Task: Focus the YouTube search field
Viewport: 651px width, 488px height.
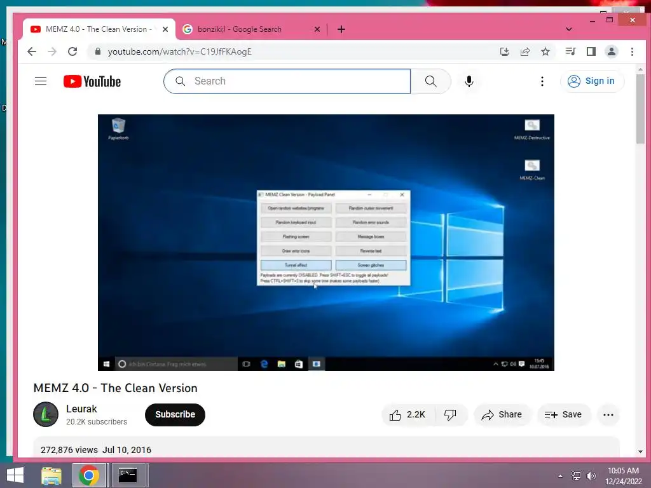Action: (287, 81)
